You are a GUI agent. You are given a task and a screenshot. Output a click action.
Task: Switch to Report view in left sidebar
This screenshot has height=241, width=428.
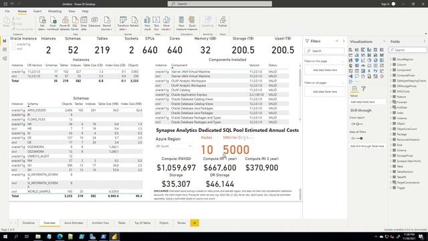coord(5,41)
